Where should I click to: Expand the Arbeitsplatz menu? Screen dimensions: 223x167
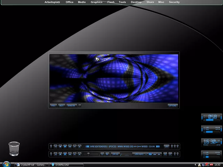52,2
